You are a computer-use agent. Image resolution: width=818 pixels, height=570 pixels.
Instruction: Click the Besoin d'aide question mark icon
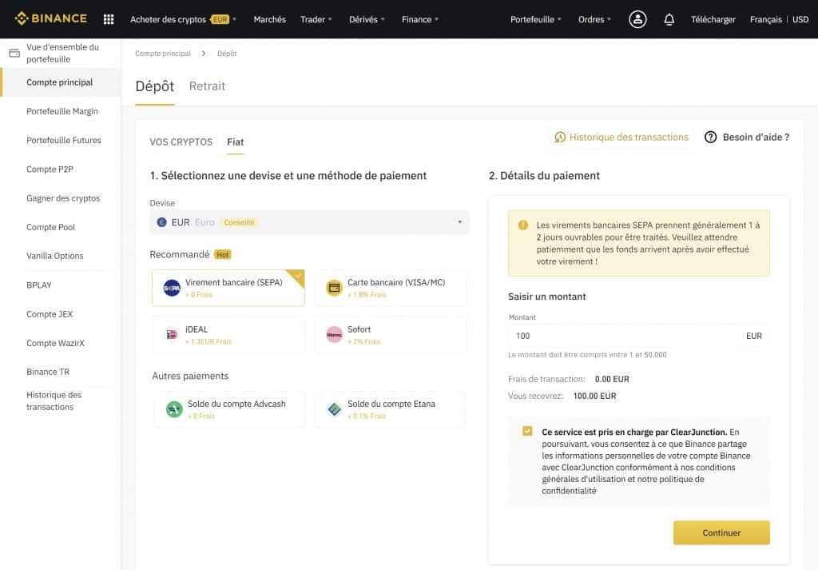click(710, 137)
